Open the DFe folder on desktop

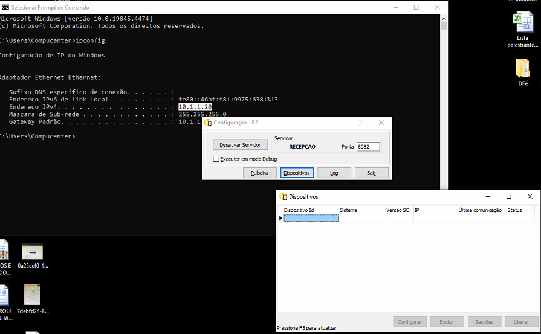click(x=522, y=68)
